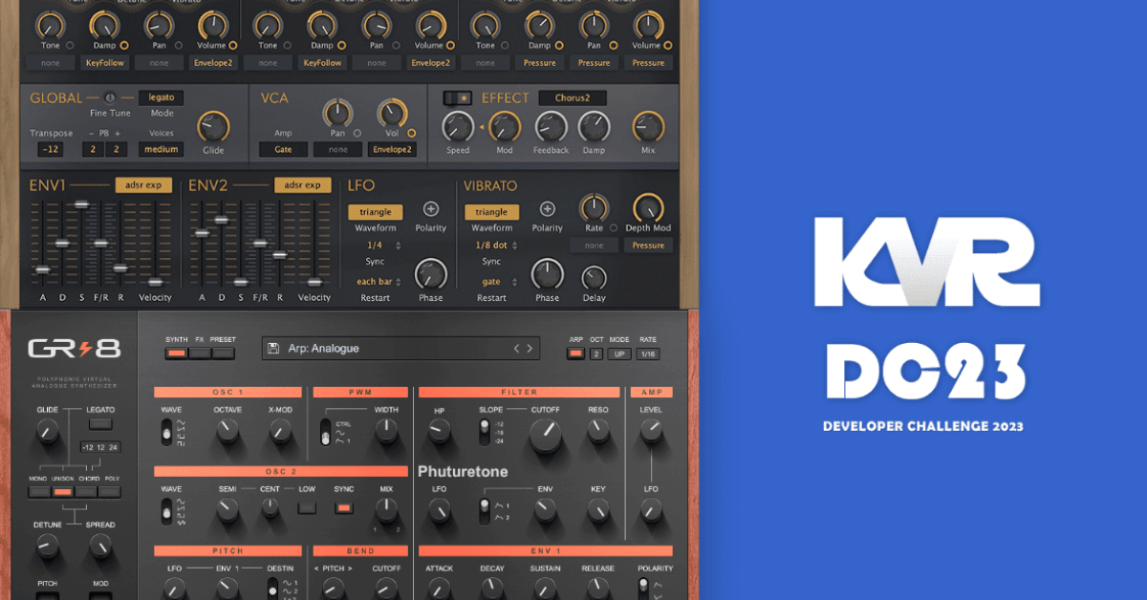Screen dimensions: 1147x600
Task: Click the Phase knob in the LFO section
Action: tap(429, 276)
